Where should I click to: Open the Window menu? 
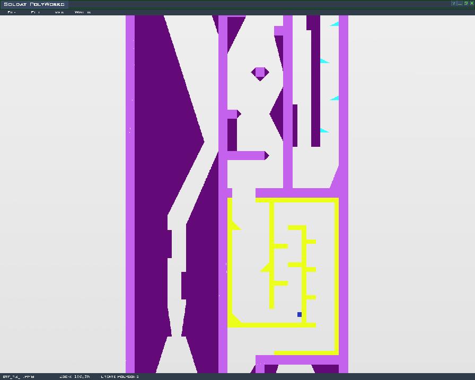click(82, 12)
